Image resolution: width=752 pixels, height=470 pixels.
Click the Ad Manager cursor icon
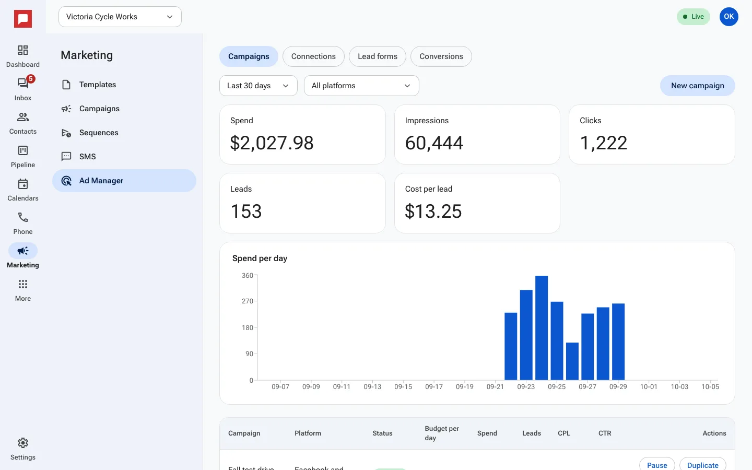(66, 181)
